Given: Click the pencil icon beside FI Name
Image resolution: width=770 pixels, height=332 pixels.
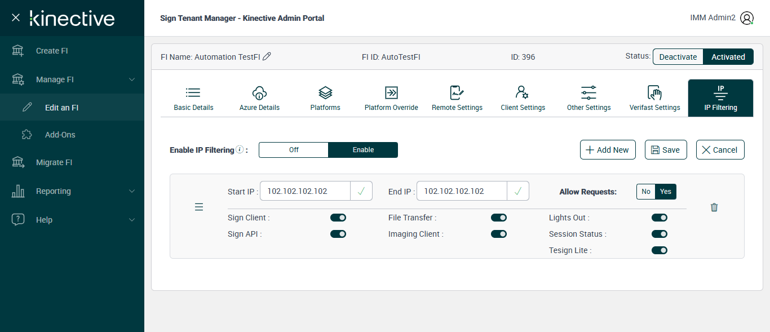Looking at the screenshot, I should [x=267, y=56].
